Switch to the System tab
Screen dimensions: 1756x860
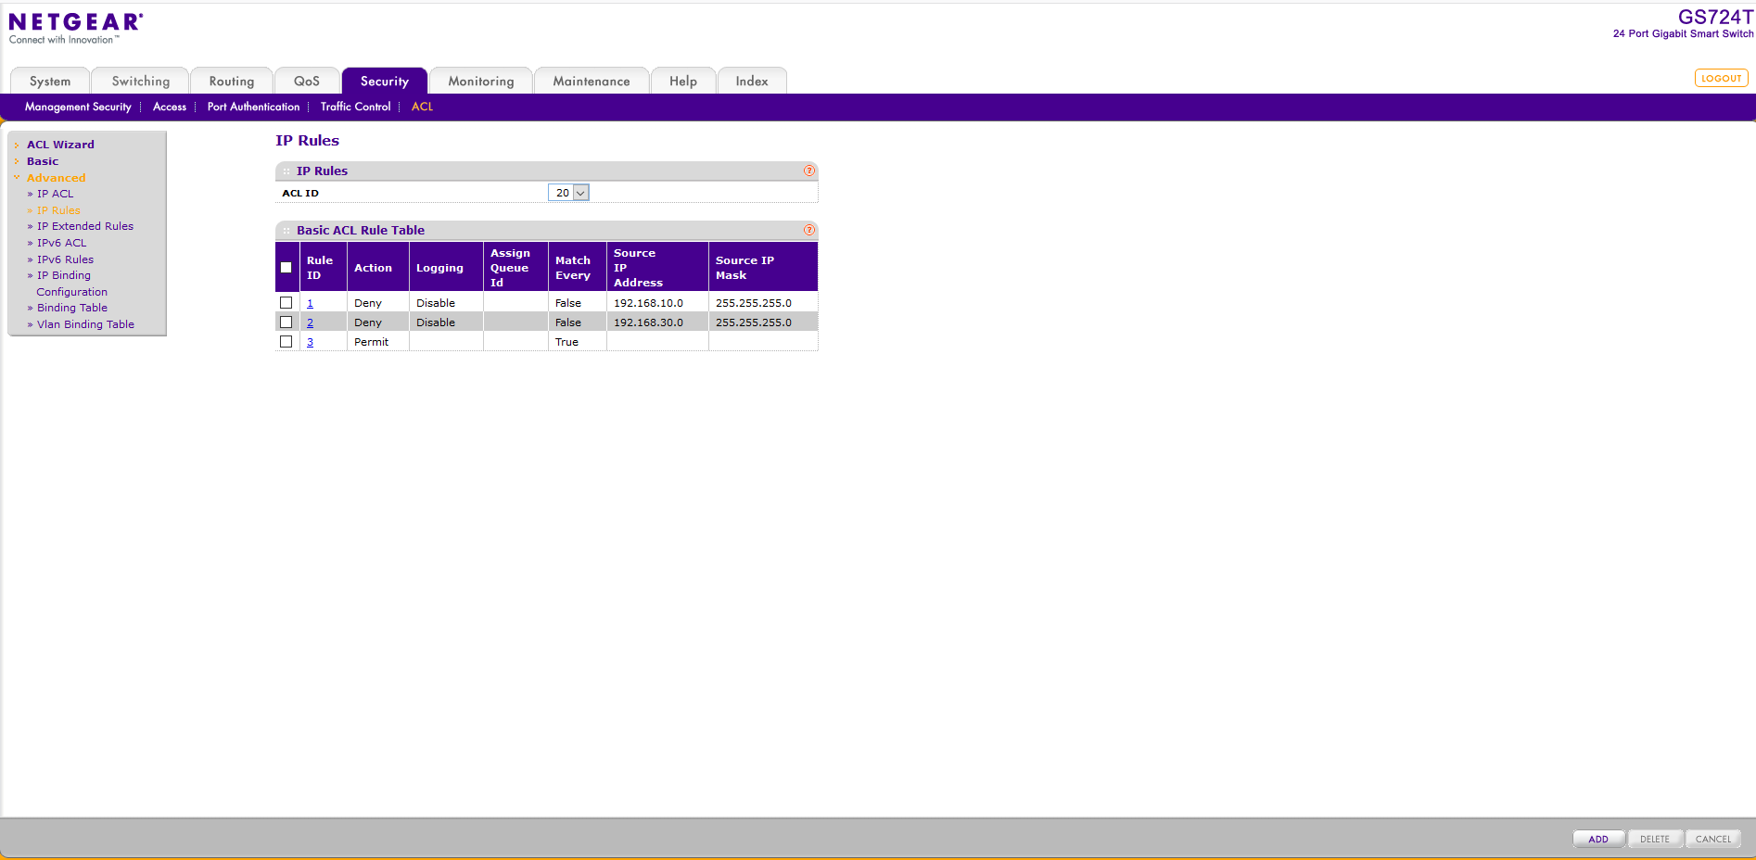click(50, 82)
